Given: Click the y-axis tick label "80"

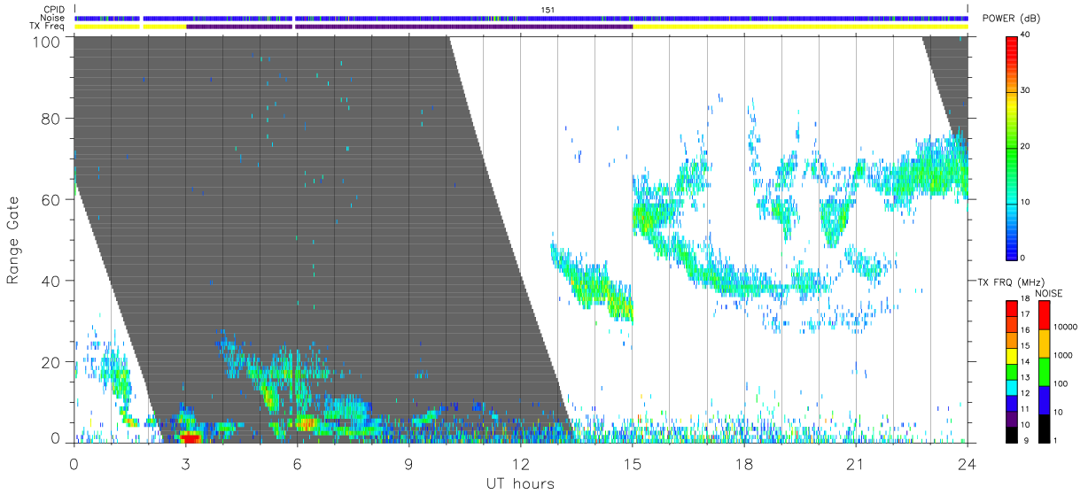Looking at the screenshot, I should click(51, 119).
